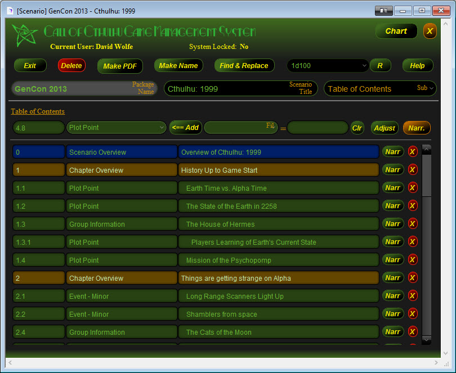The width and height of the screenshot is (456, 373).
Task: Delete Players Learning of Earth's Current State
Action: point(413,241)
